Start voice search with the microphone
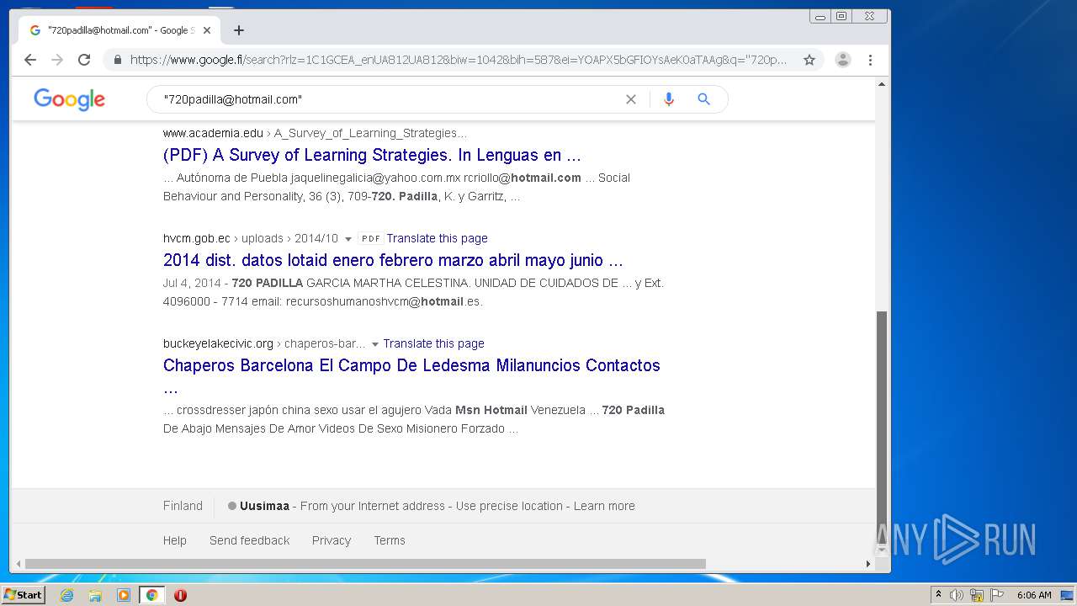This screenshot has height=606, width=1077. (669, 99)
